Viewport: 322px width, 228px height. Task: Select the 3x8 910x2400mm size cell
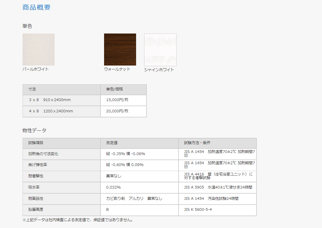(x=50, y=100)
